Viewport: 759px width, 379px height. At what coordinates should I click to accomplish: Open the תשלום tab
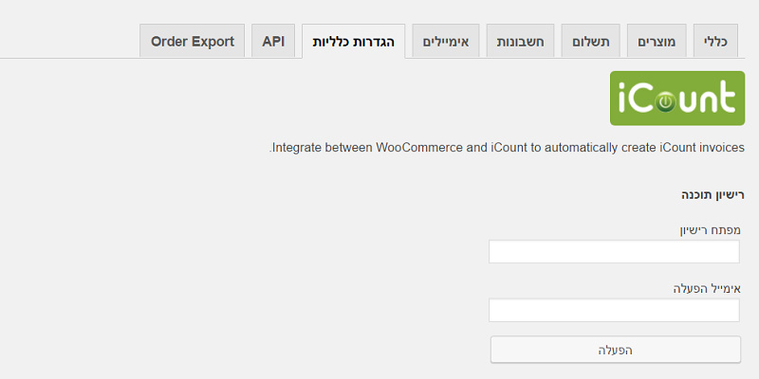click(x=590, y=41)
